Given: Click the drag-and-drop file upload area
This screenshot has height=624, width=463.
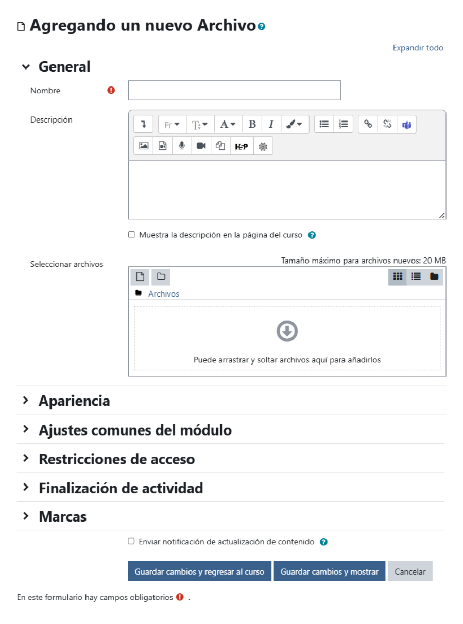Looking at the screenshot, I should click(x=287, y=338).
